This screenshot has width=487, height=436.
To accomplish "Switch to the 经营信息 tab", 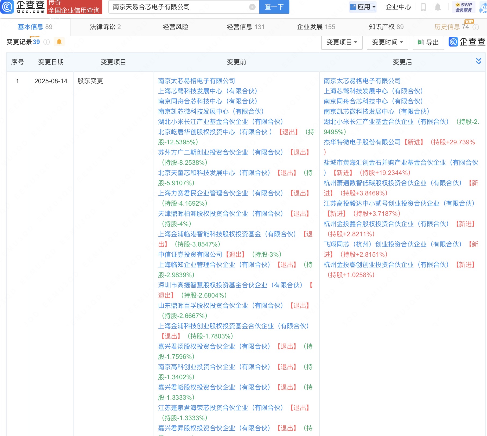I will coord(246,27).
